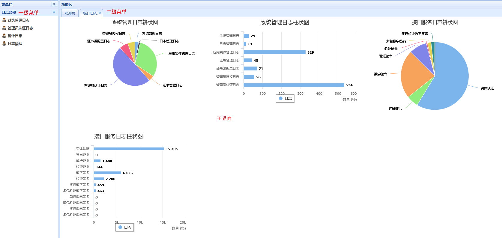Collapse the 日志管理 menu group
This screenshot has height=238, width=502.
click(54, 12)
